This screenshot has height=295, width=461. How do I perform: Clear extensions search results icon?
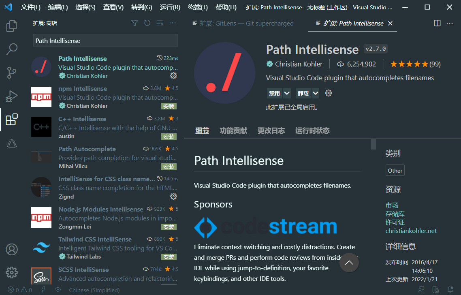(x=160, y=23)
